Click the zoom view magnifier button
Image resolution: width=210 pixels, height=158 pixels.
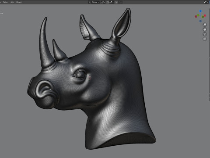(x=205, y=25)
